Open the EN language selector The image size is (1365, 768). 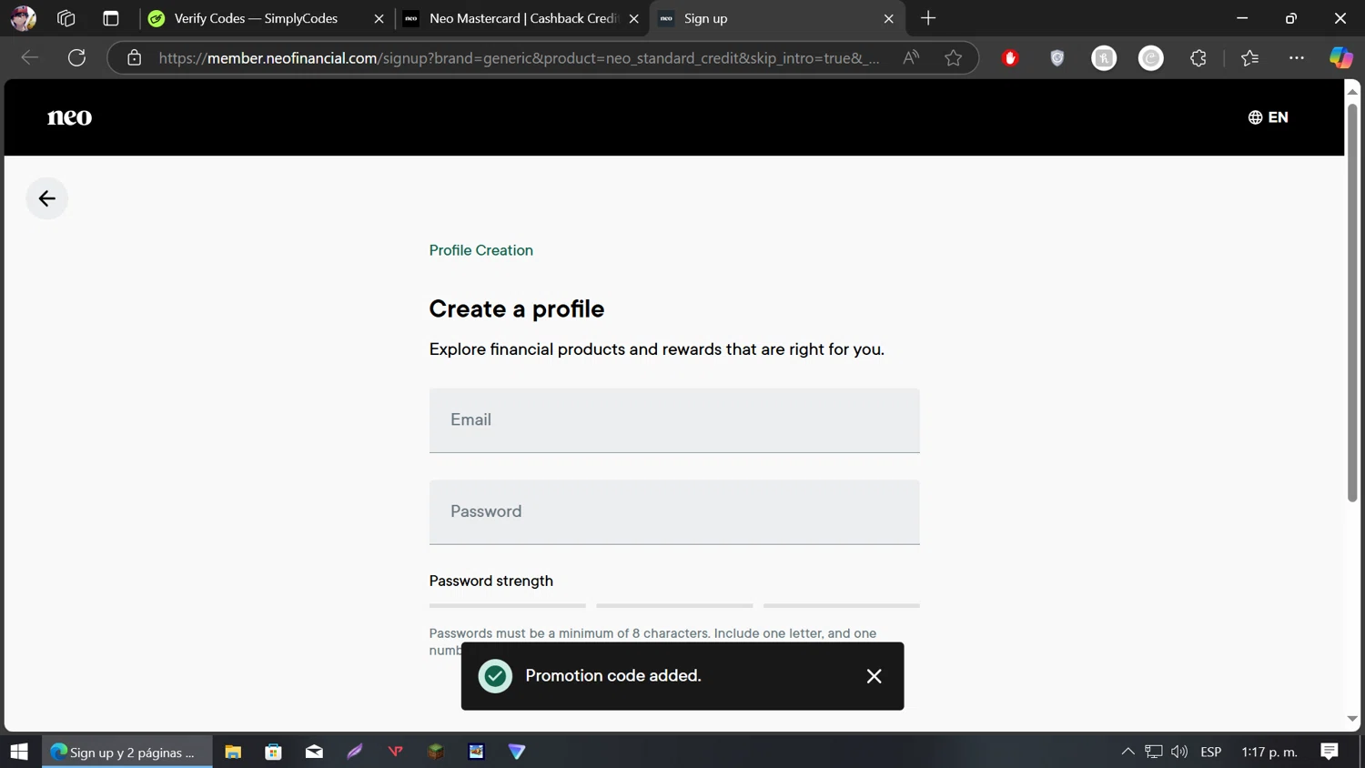(x=1268, y=117)
